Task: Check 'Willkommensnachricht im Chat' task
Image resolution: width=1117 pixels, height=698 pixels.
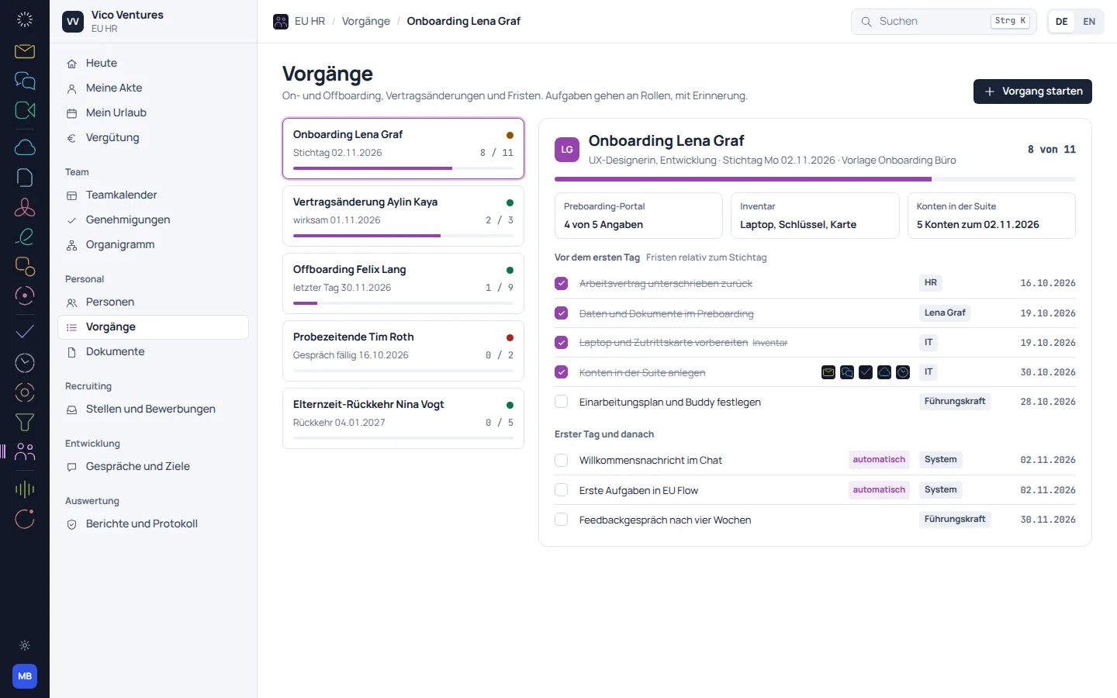Action: tap(562, 461)
